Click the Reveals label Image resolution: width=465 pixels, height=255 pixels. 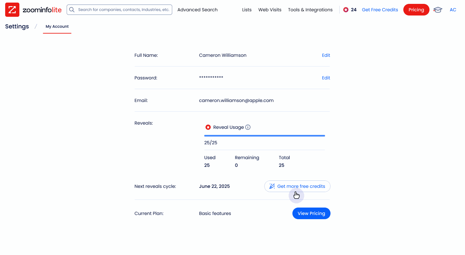point(144,123)
